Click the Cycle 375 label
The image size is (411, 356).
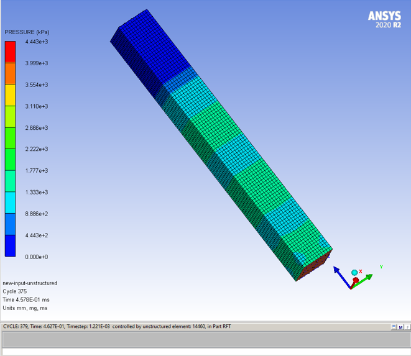(15, 291)
